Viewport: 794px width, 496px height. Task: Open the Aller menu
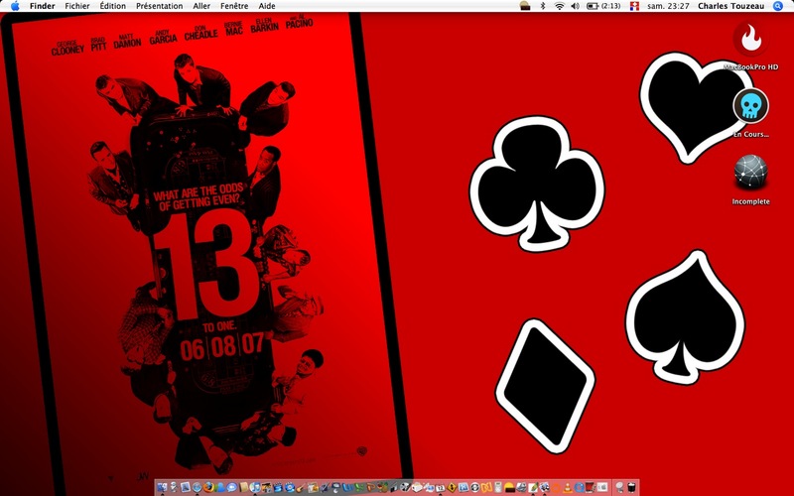tap(201, 6)
